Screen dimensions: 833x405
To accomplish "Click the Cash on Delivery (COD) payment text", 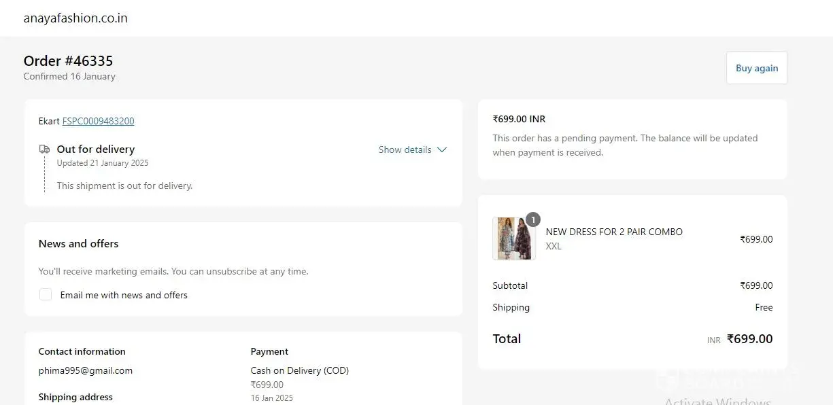I will point(300,370).
